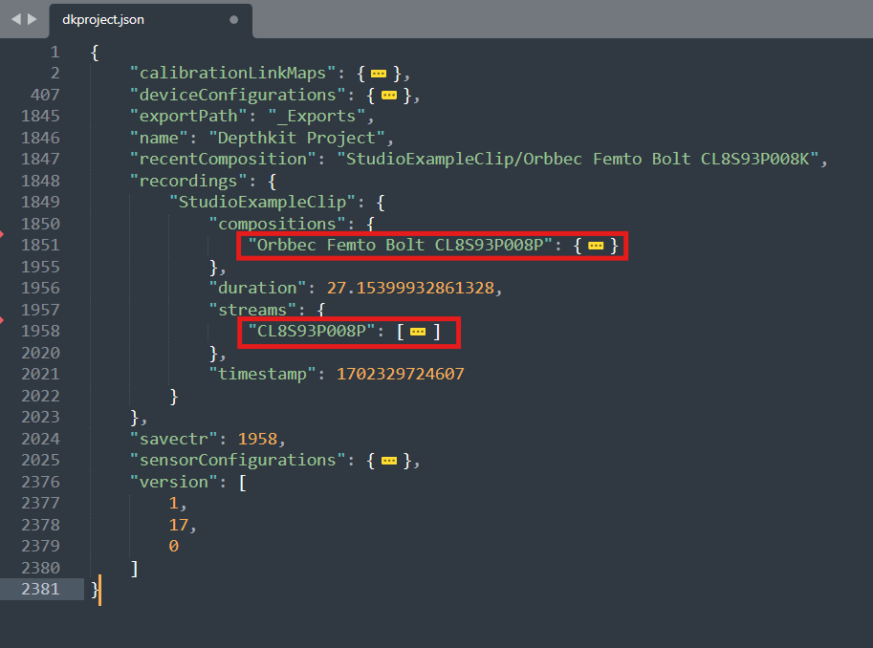Image resolution: width=873 pixels, height=648 pixels.
Task: Unfold the deviceConfigurations ellipsis marker
Action: click(x=389, y=95)
